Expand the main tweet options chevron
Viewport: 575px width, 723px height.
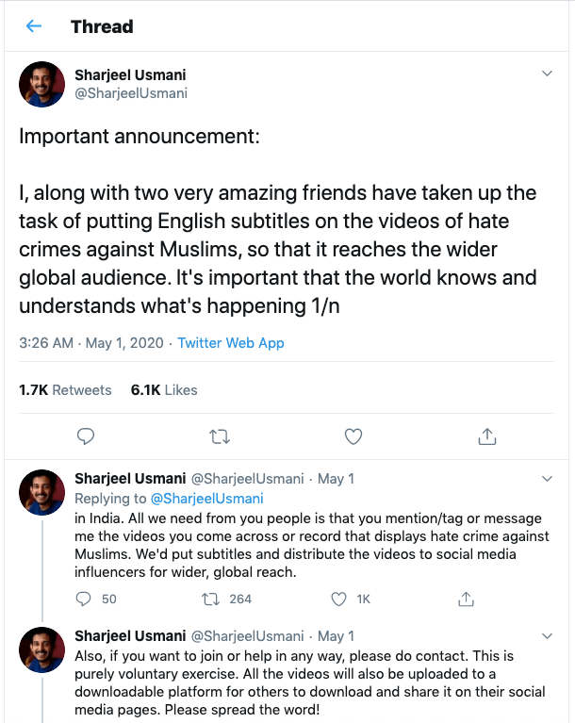[546, 74]
